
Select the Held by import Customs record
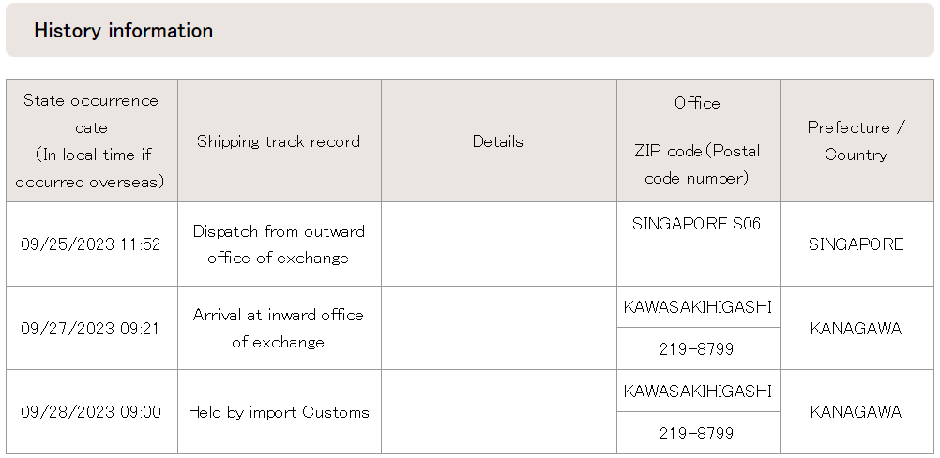[279, 412]
